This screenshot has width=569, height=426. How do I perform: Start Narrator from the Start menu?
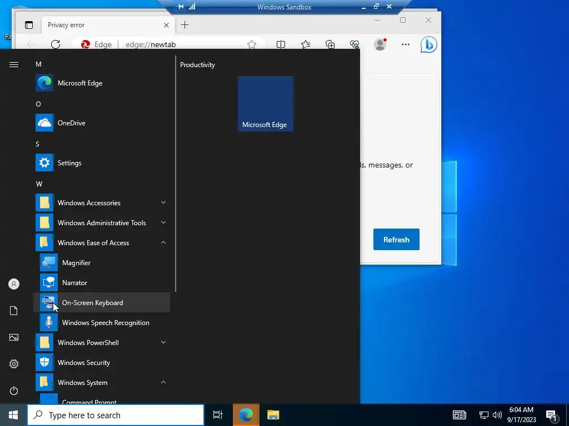[x=102, y=282]
